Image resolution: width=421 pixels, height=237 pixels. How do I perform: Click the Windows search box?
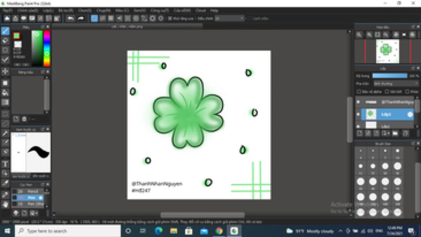68,231
